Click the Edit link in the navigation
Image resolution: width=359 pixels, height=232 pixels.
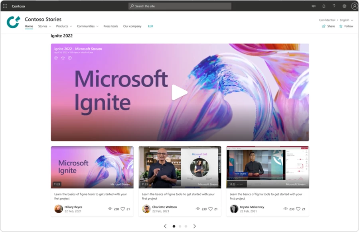[x=150, y=26]
